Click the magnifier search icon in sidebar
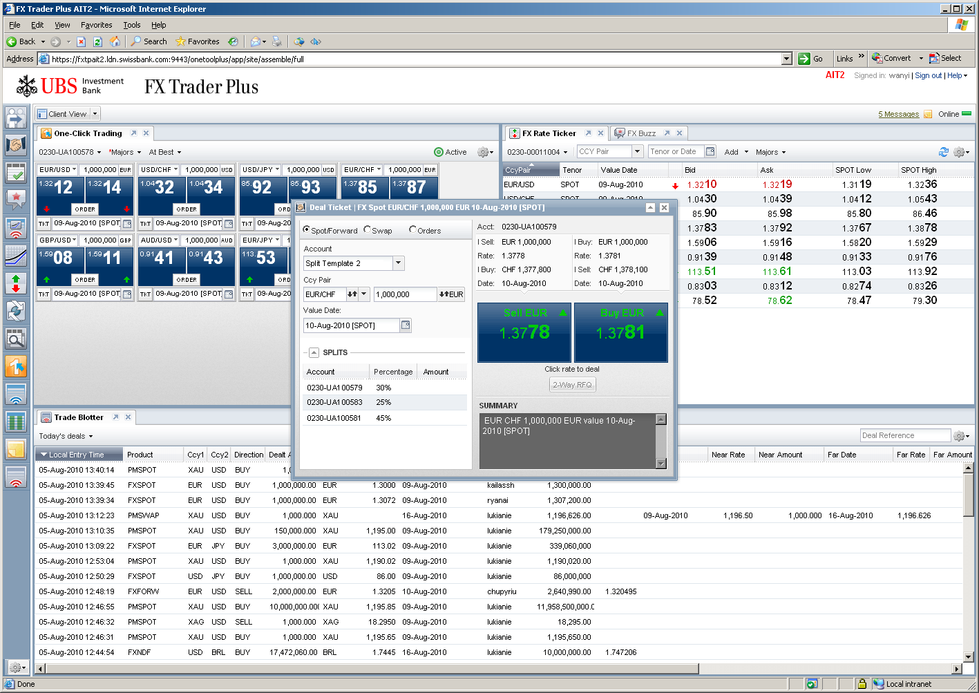 (x=16, y=339)
